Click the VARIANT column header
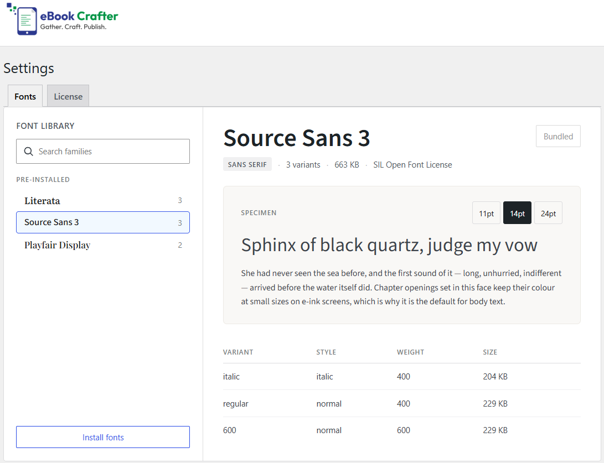 click(x=238, y=352)
